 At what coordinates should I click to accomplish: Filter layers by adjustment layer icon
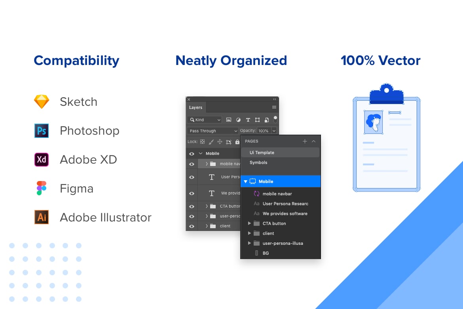point(238,120)
